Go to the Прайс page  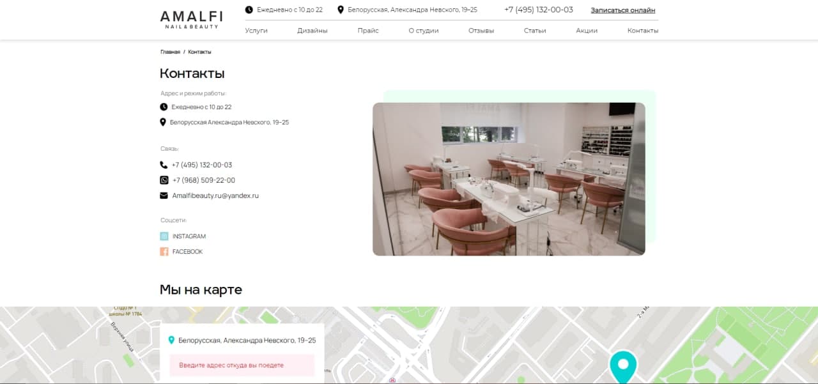tap(368, 31)
